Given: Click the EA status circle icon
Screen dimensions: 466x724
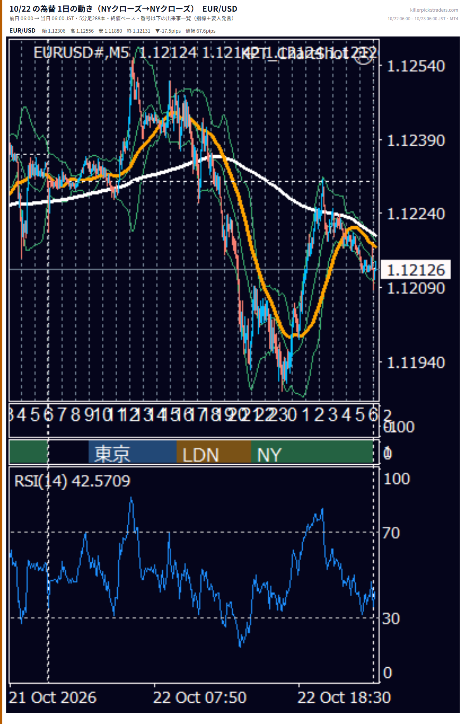Looking at the screenshot, I should (x=364, y=56).
